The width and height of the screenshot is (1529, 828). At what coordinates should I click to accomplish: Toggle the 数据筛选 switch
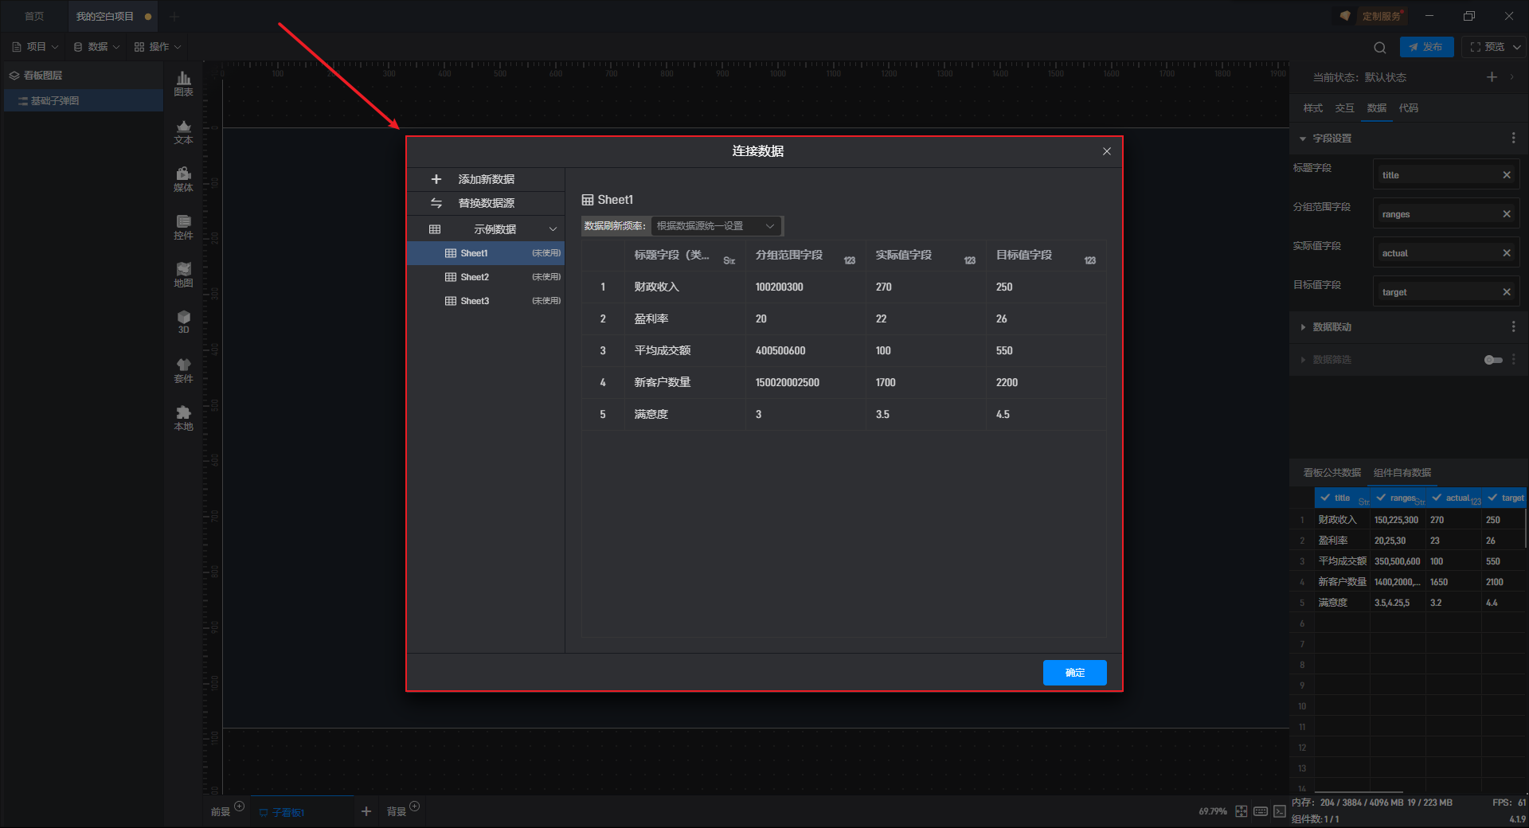1492,360
